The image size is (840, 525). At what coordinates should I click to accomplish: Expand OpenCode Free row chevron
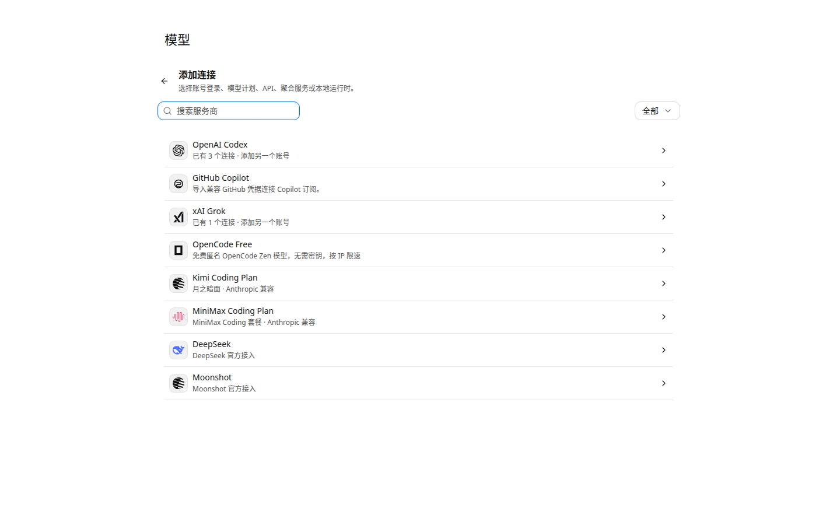[664, 250]
